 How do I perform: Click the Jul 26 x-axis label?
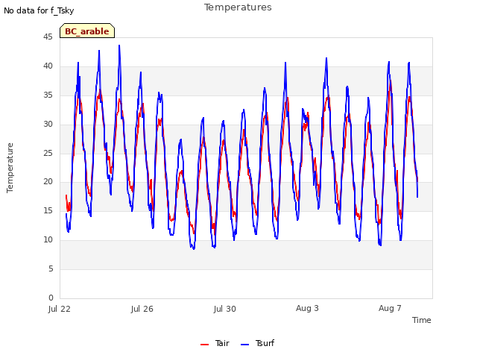[x=142, y=309]
